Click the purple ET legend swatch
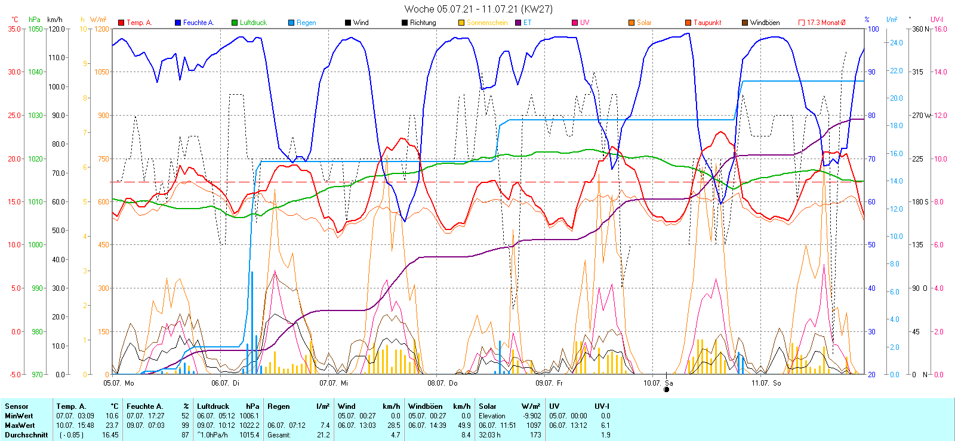This screenshot has height=441, width=955. [x=518, y=23]
